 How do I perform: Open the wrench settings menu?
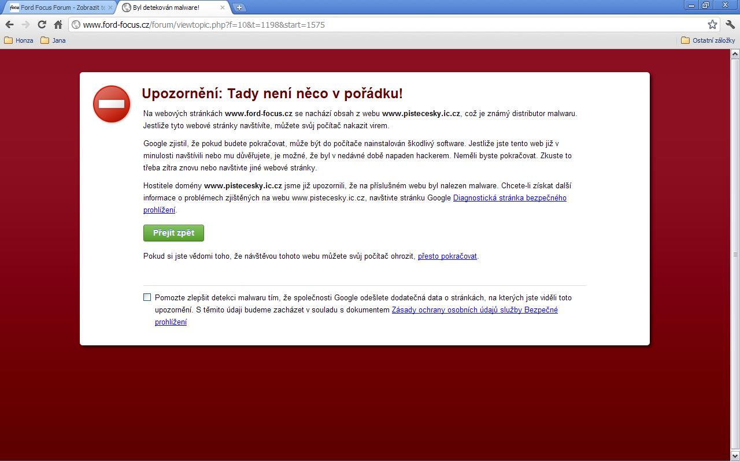tap(730, 24)
